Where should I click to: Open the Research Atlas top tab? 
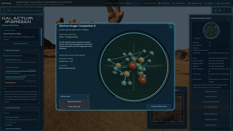(224, 3)
